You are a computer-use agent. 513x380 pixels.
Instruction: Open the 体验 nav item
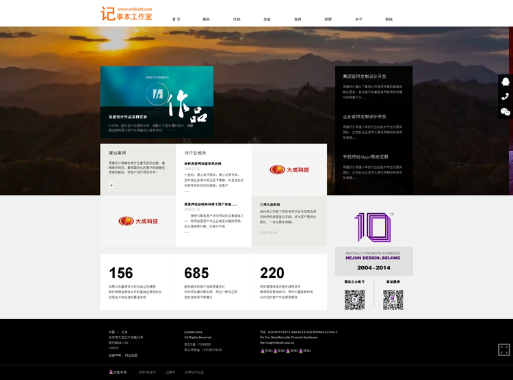coord(267,19)
